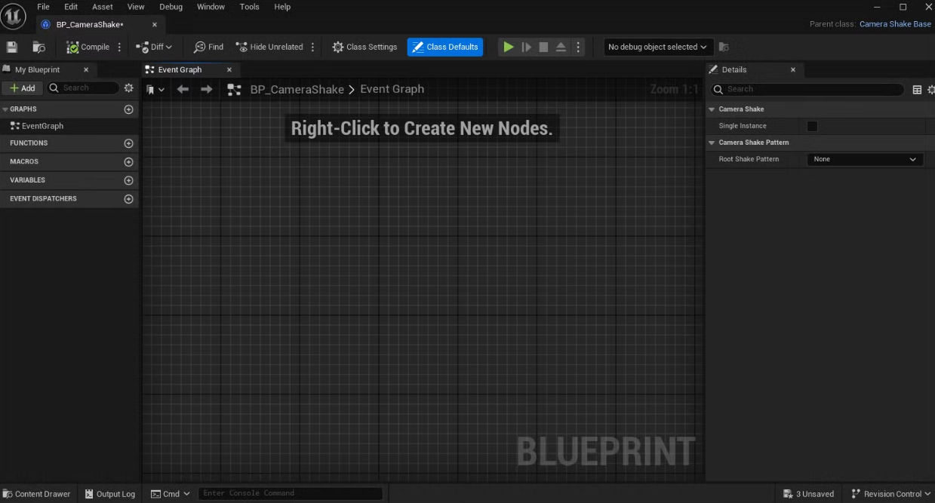The width and height of the screenshot is (935, 503).
Task: Click the frame skip button
Action: (527, 47)
